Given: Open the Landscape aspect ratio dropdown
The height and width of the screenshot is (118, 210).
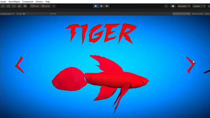Looking at the screenshot, I should (7, 14).
